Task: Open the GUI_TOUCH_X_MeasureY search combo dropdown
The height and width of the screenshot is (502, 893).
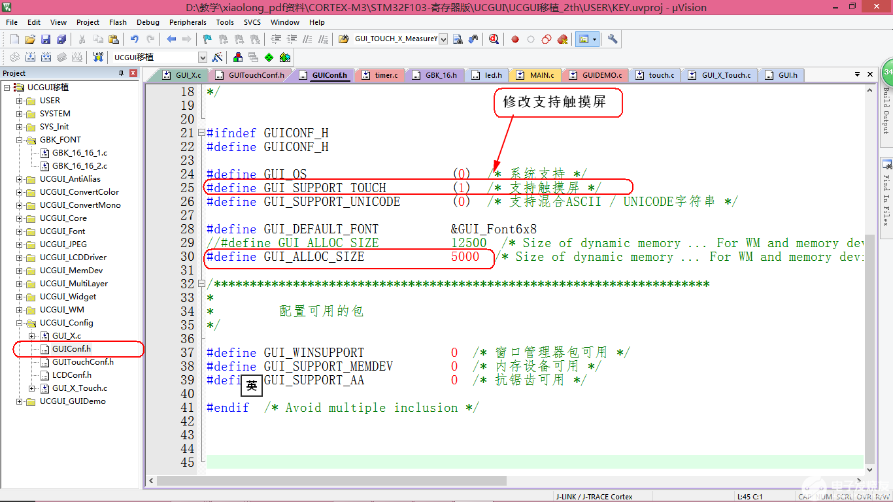Action: [443, 39]
